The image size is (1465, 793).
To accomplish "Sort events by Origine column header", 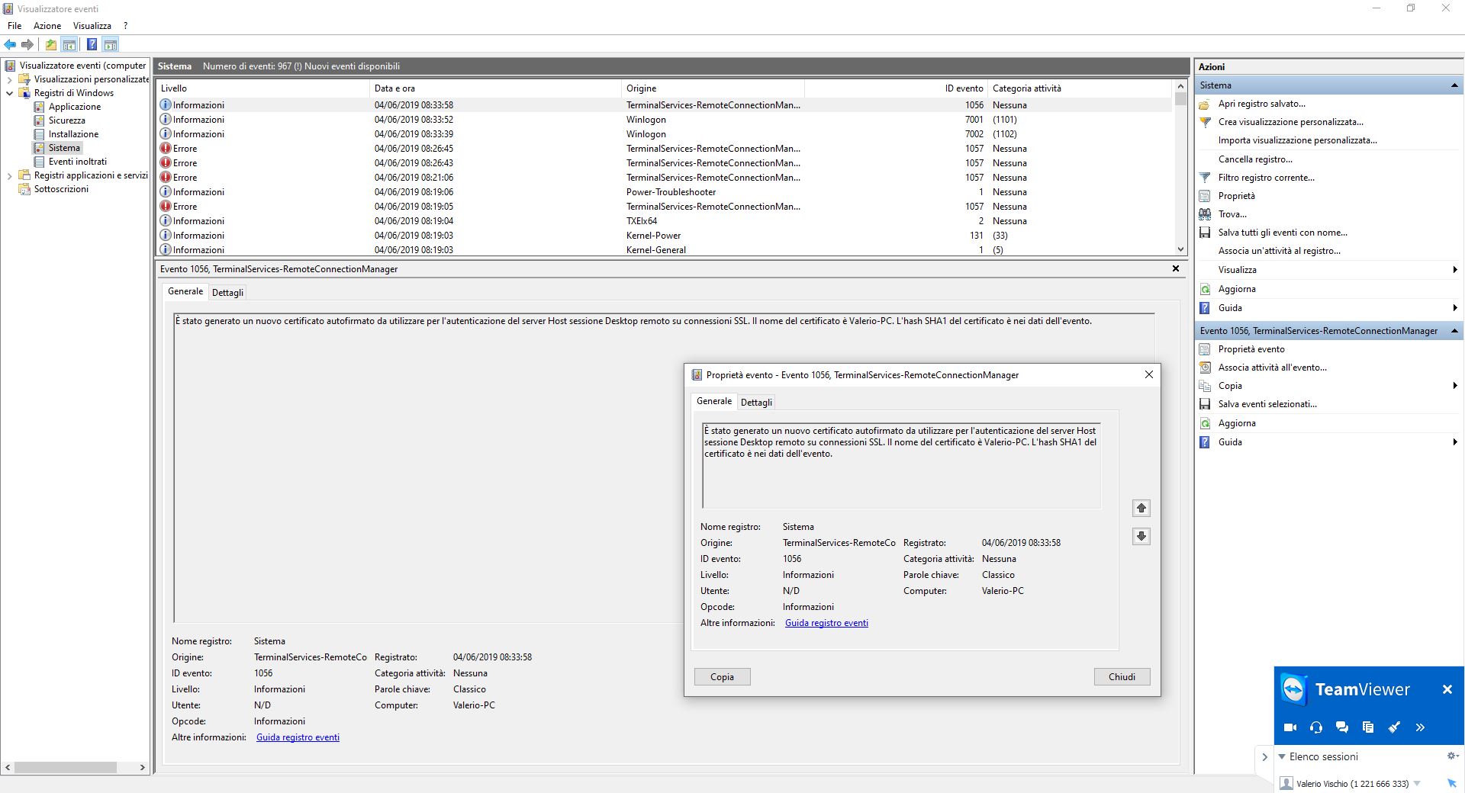I will point(713,88).
